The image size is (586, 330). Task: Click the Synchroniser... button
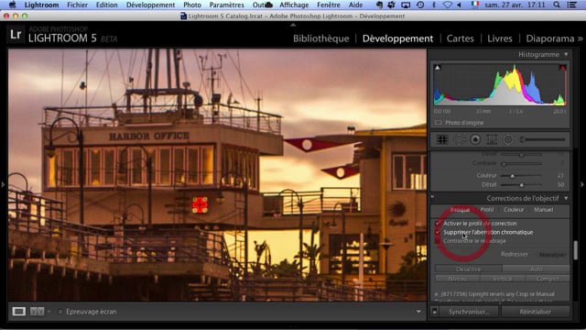(x=469, y=312)
